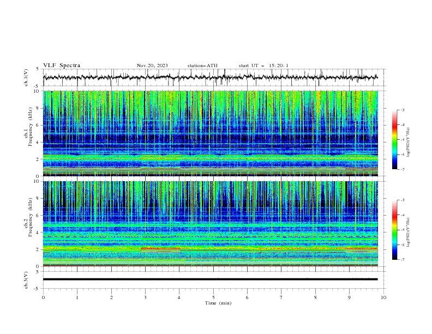Click the "ch.1(V)" axis label
The width and height of the screenshot is (432, 334).
pyautogui.click(x=26, y=77)
